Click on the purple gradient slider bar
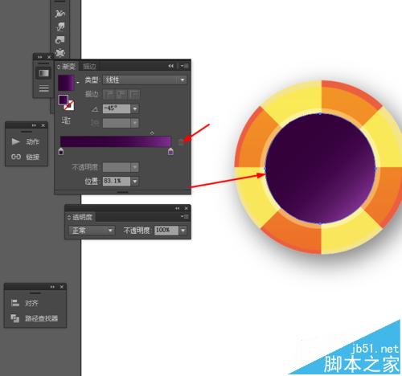Screen dimensions: 402x376 coord(115,141)
